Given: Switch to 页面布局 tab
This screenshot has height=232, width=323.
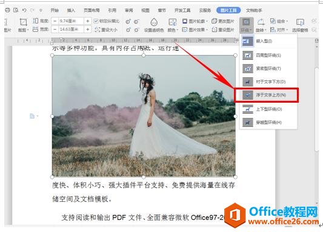Looking at the screenshot, I should pyautogui.click(x=92, y=10).
